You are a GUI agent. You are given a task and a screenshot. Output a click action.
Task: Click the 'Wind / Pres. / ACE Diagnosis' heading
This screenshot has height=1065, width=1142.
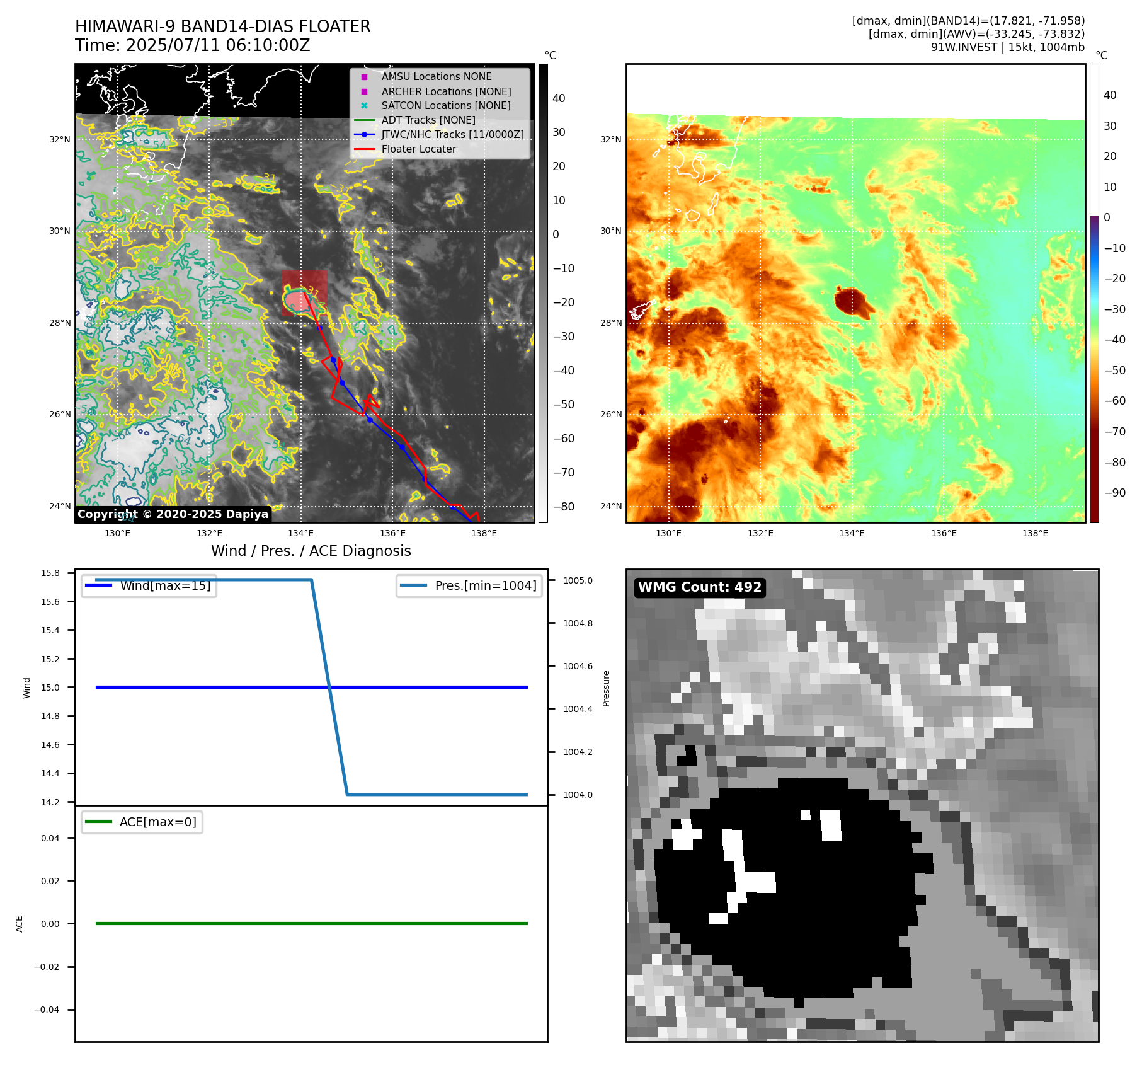(311, 551)
